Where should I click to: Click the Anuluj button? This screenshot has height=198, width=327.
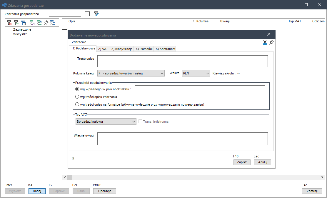(x=263, y=162)
